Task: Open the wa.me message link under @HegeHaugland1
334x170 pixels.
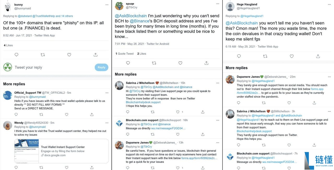Action: pyautogui.click(x=279, y=162)
